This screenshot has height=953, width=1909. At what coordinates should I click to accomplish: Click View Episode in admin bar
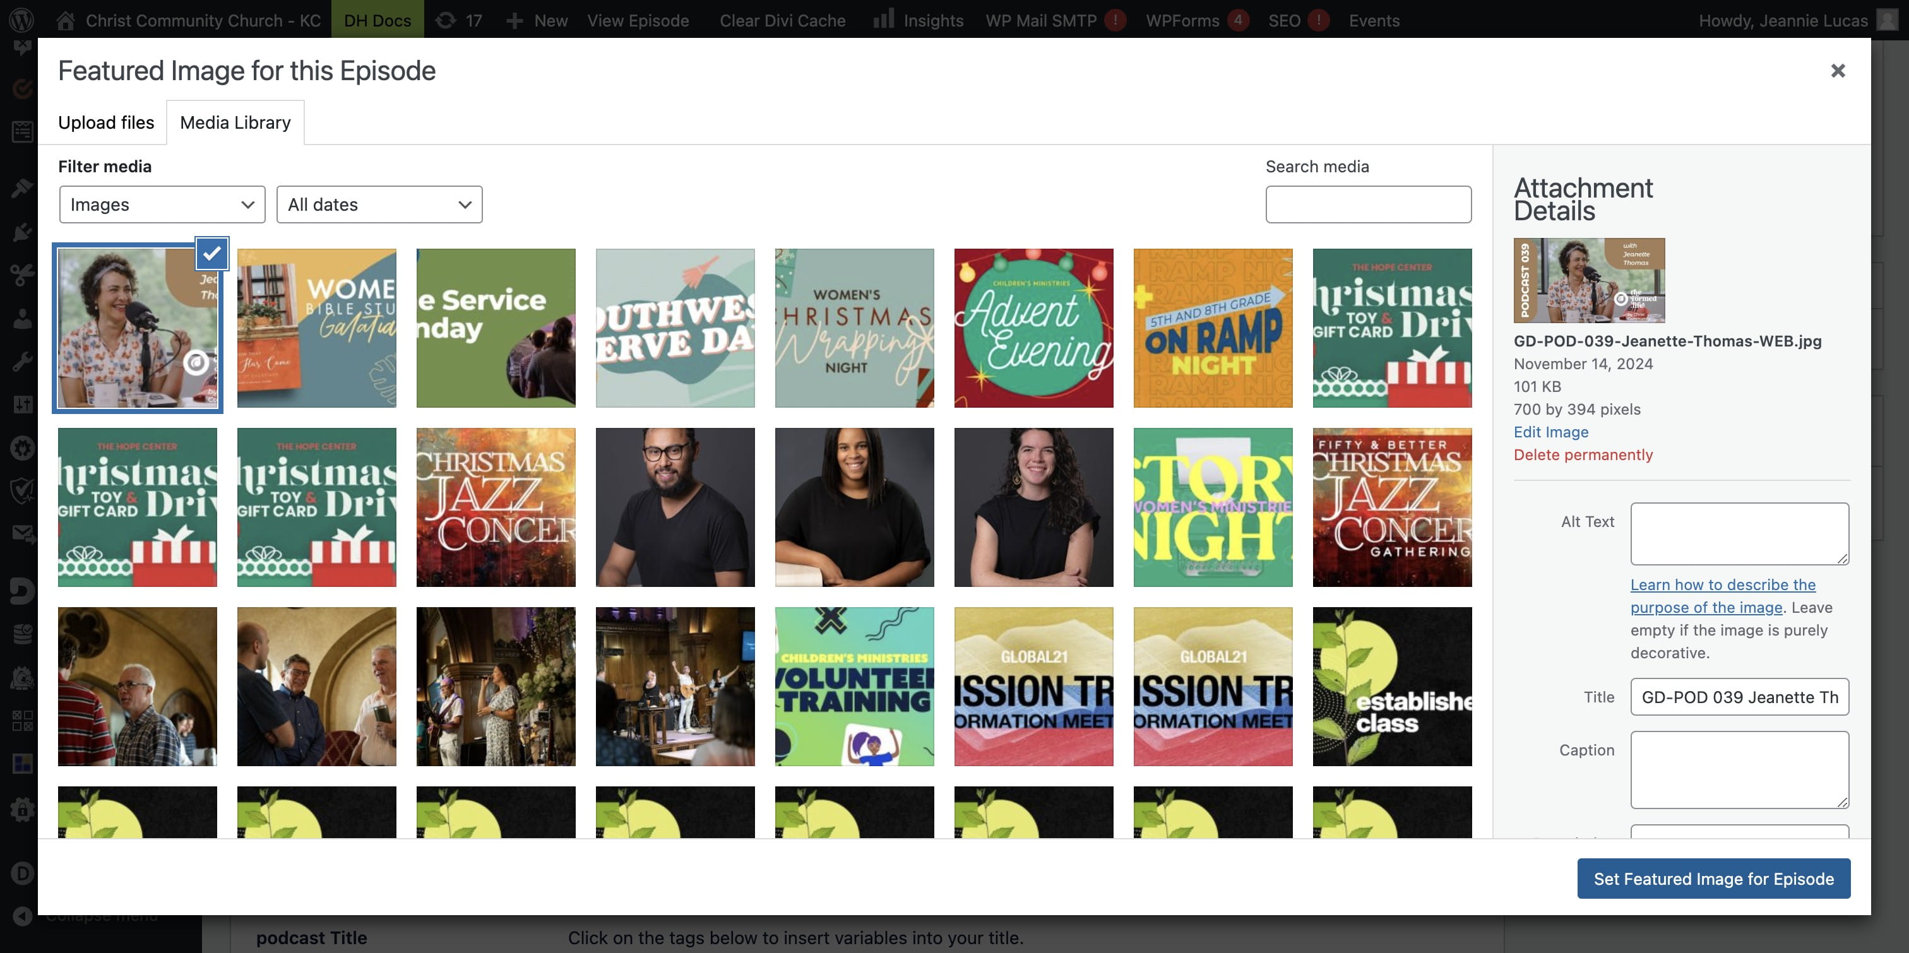click(638, 20)
